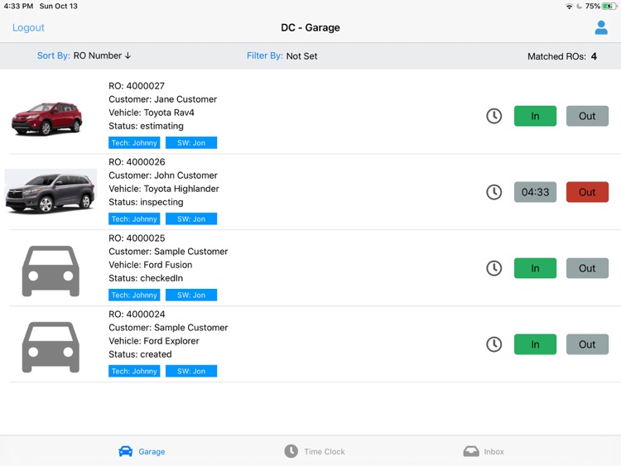Select Customer: Jane Customer text
This screenshot has height=466, width=621.
coord(163,99)
